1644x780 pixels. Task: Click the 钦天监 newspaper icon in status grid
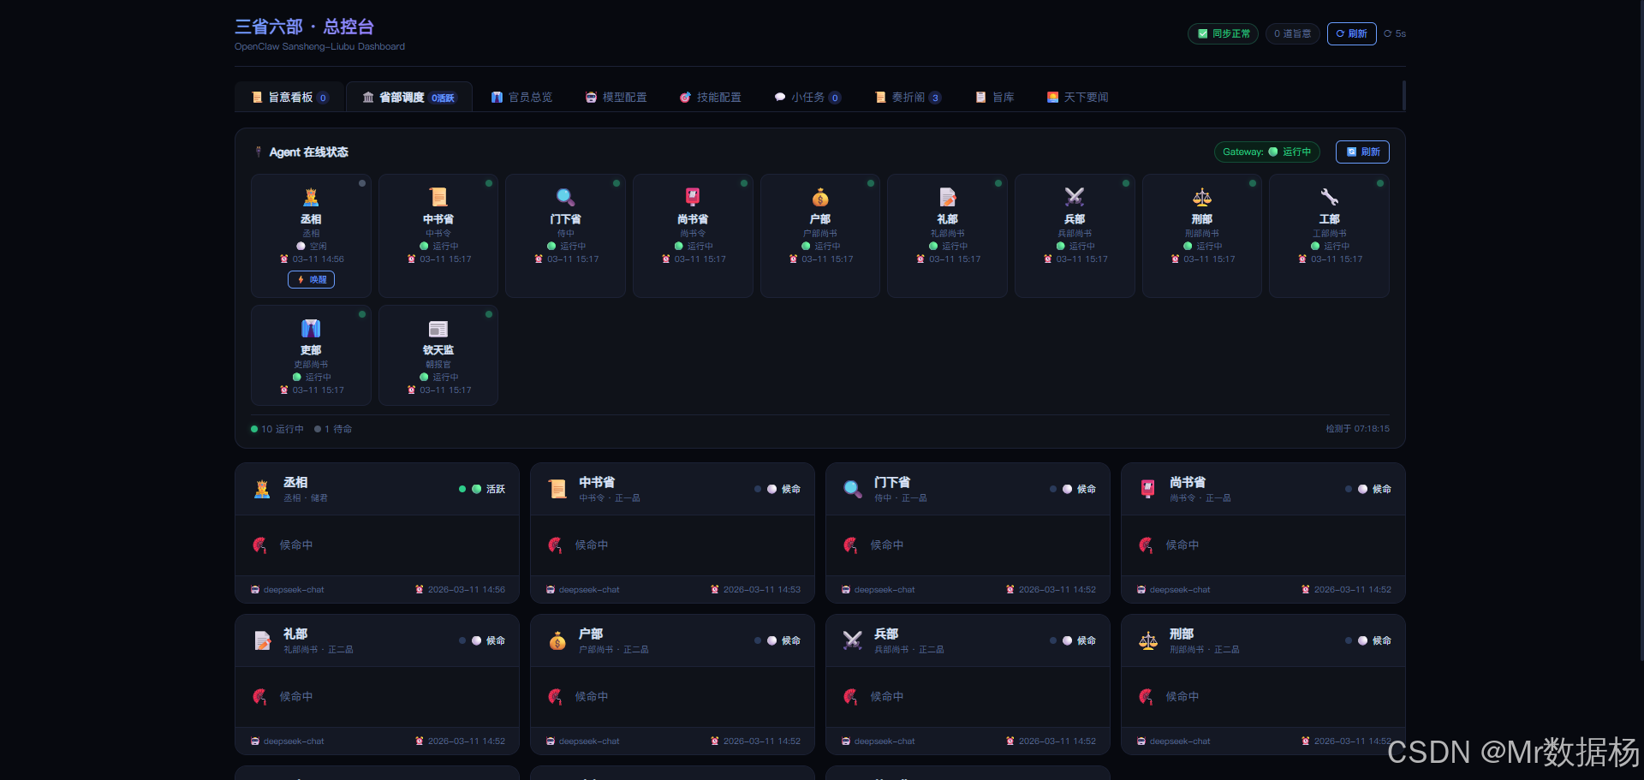click(438, 329)
